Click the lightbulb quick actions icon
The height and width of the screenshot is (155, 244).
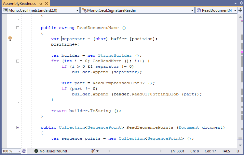(10, 38)
